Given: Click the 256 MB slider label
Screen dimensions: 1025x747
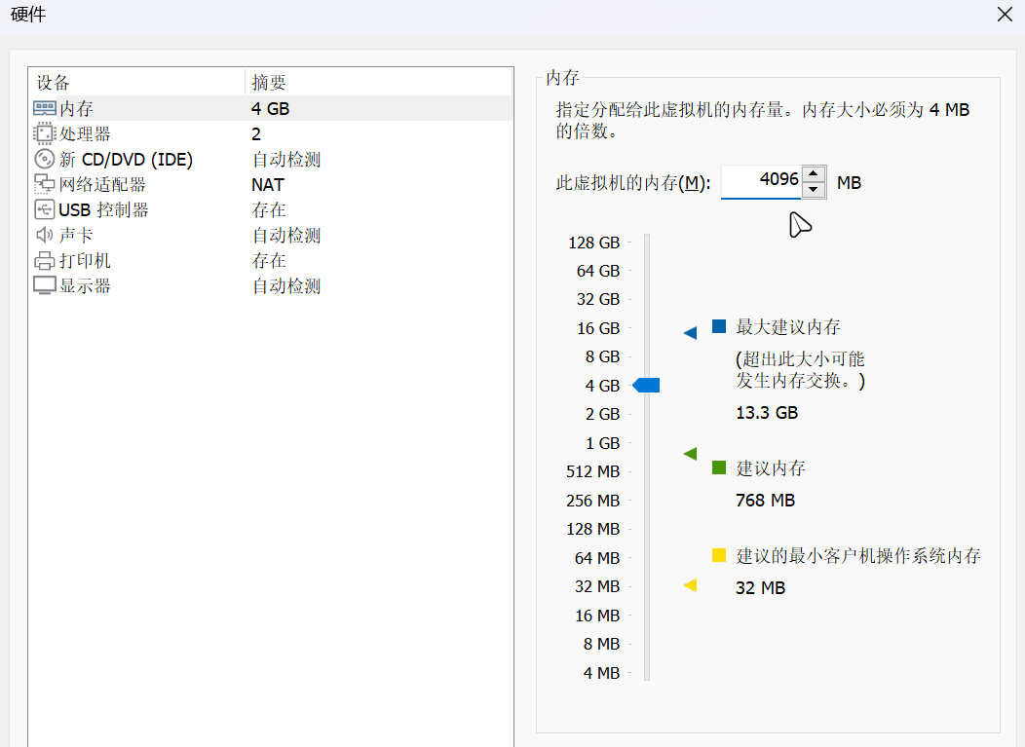Looking at the screenshot, I should point(592,501).
